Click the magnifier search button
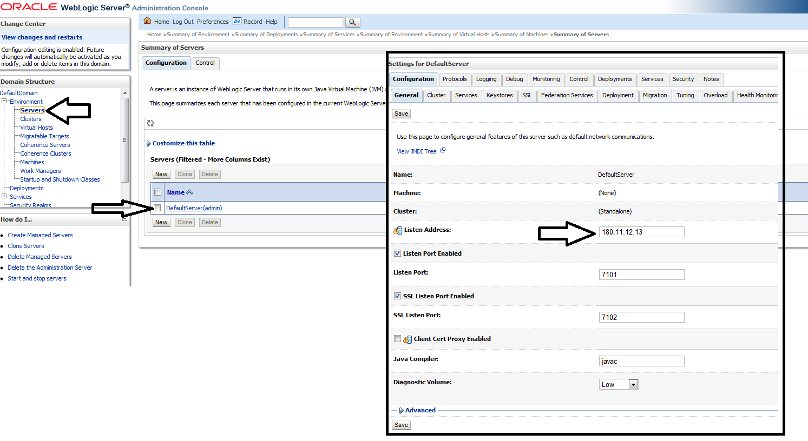Viewport: 808px width, 441px height. [352, 22]
